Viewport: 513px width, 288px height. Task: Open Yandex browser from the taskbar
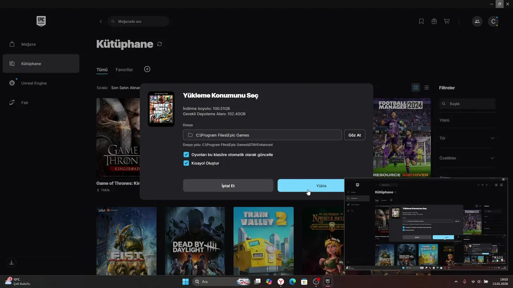(x=281, y=282)
